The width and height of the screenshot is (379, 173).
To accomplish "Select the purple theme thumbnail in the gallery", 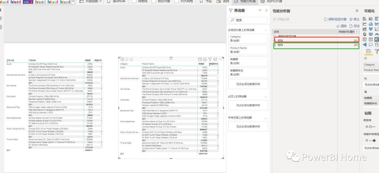I will (28, 1).
